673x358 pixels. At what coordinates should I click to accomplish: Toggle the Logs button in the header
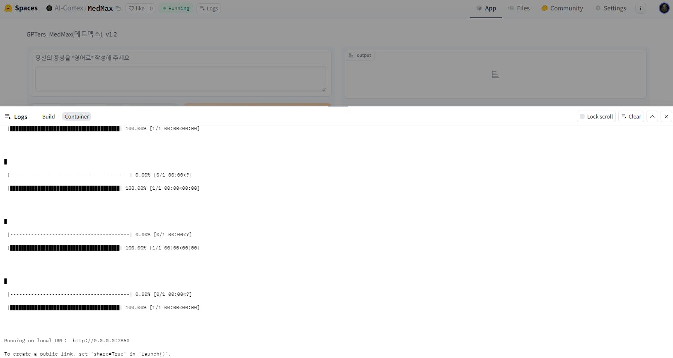point(208,8)
